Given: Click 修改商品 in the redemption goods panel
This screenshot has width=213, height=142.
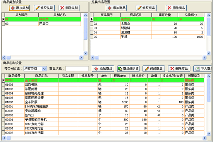Looking at the screenshot, I should click(x=146, y=8).
